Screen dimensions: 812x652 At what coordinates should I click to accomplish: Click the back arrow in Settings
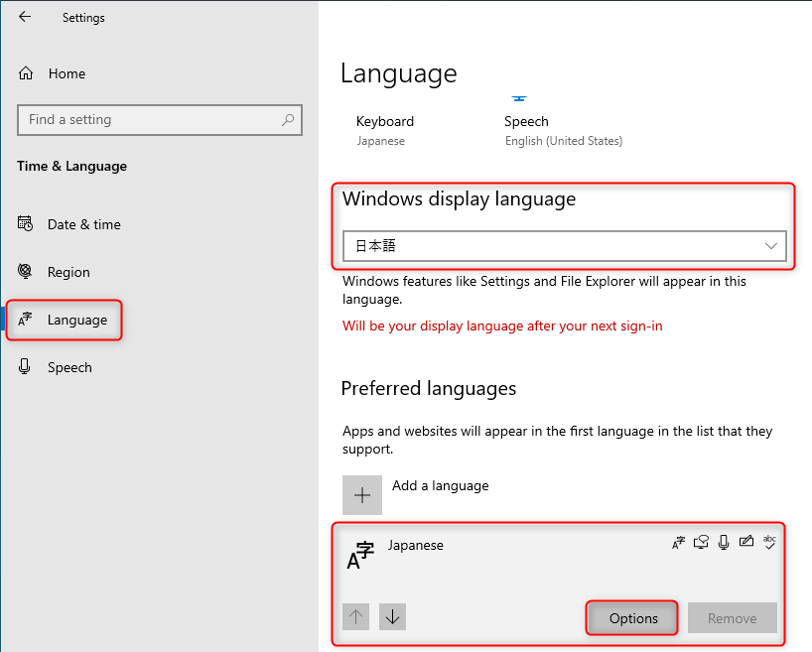[x=25, y=17]
